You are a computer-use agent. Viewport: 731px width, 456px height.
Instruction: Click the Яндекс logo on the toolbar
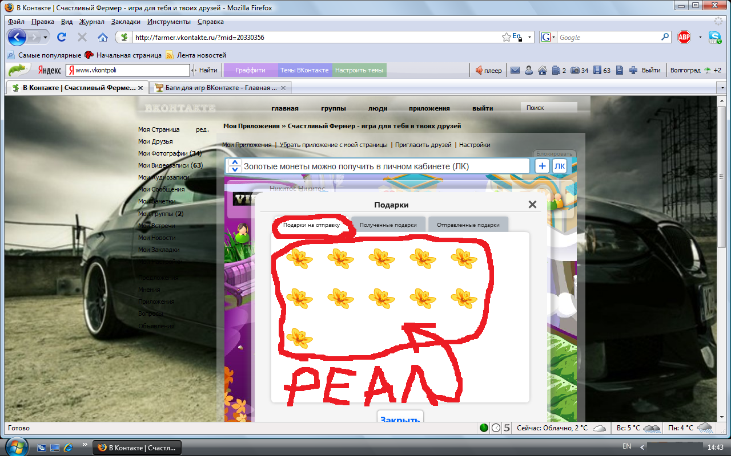coord(50,71)
